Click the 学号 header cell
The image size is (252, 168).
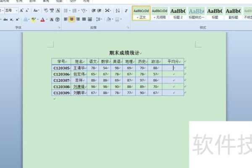pyautogui.click(x=61, y=61)
